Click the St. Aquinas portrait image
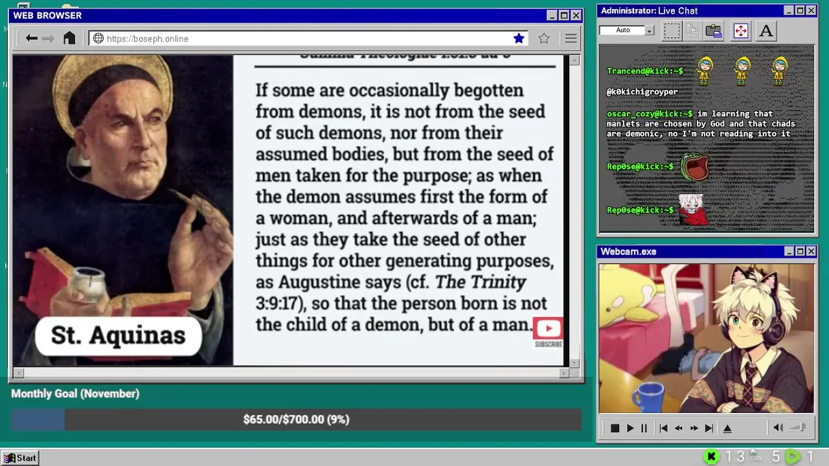This screenshot has height=466, width=829. (123, 210)
